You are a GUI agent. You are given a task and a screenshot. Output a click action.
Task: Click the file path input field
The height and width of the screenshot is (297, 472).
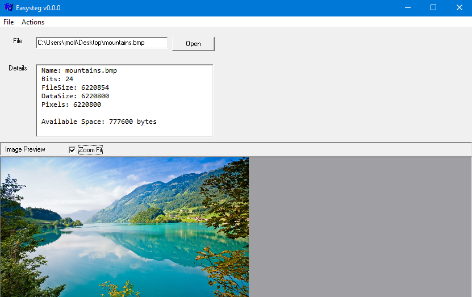[101, 43]
